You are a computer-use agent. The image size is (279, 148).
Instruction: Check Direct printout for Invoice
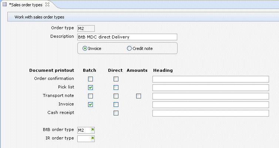tap(116, 104)
